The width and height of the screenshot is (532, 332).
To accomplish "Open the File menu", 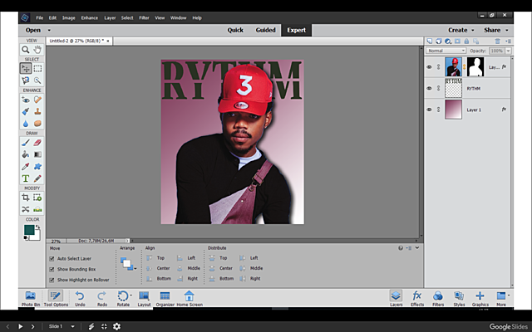I will [x=40, y=18].
